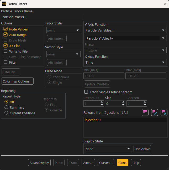Open the Particle Y Velocity dropdown
Screen dimensions: 169x170
coord(125,38)
